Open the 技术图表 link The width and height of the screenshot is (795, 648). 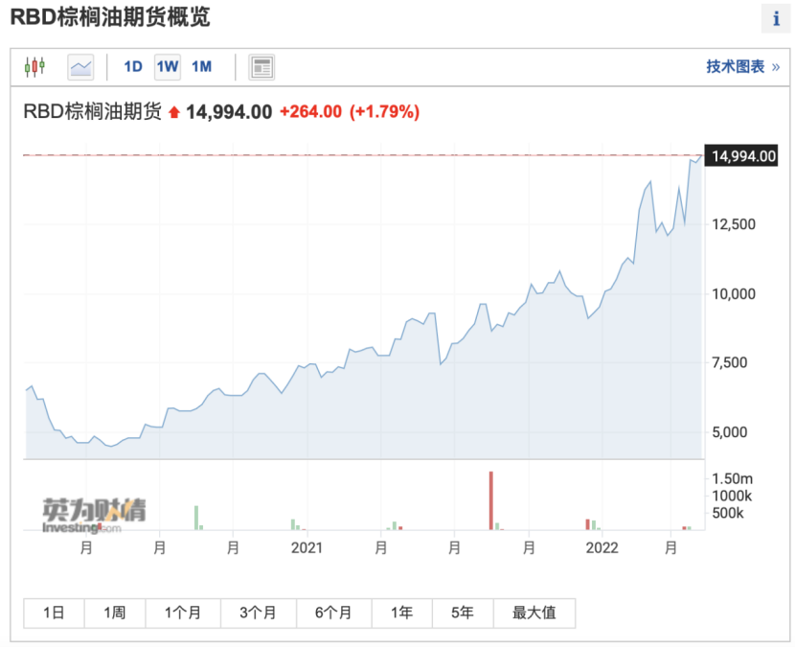[x=742, y=67]
